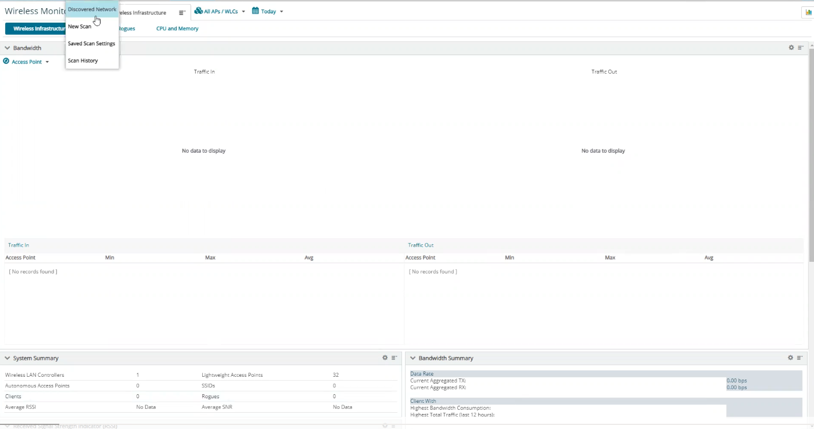The width and height of the screenshot is (814, 429).
Task: Choose New Scan in the menu
Action: (92, 27)
